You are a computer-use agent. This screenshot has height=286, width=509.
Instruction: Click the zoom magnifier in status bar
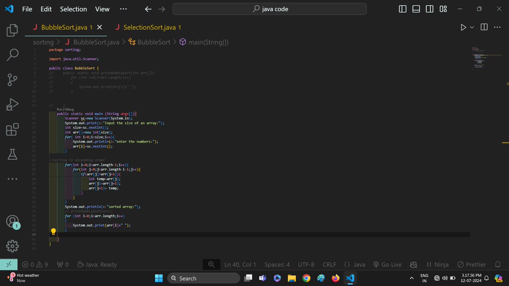coord(211,264)
